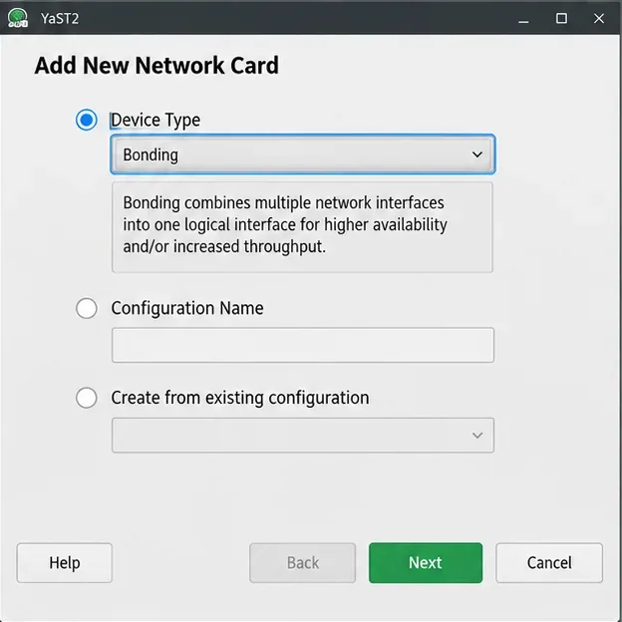Click the Back button
This screenshot has height=622, width=622.
point(303,563)
